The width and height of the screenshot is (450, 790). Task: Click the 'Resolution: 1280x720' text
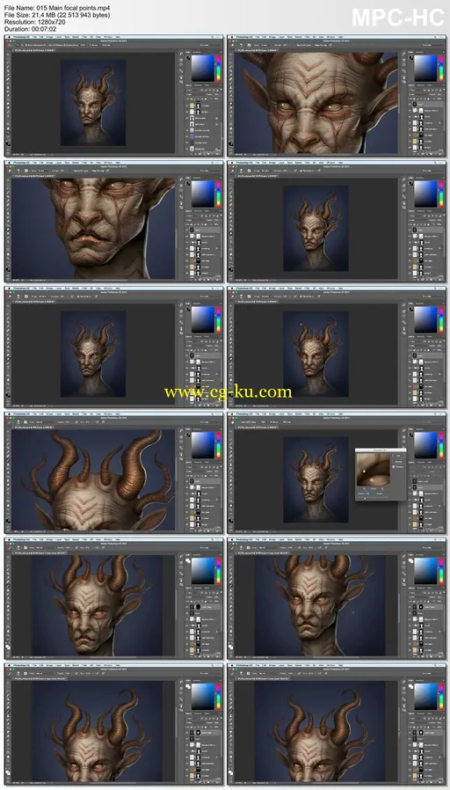[x=35, y=22]
